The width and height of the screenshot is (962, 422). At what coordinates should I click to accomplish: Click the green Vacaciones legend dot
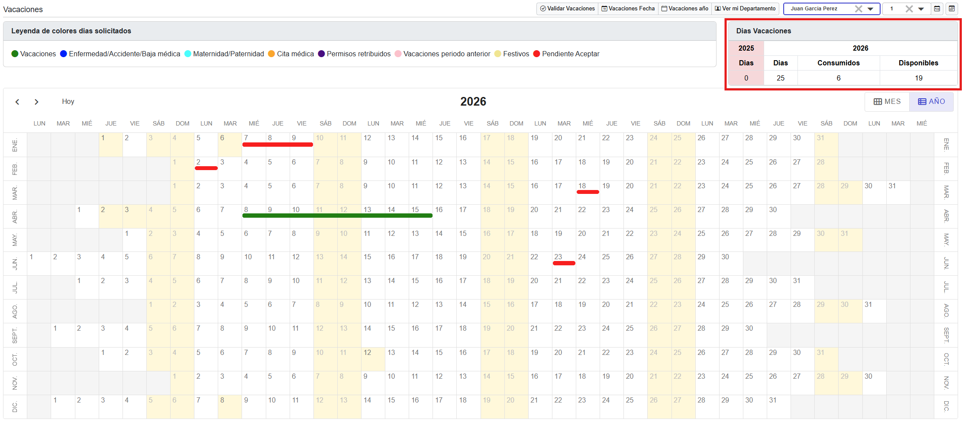15,54
